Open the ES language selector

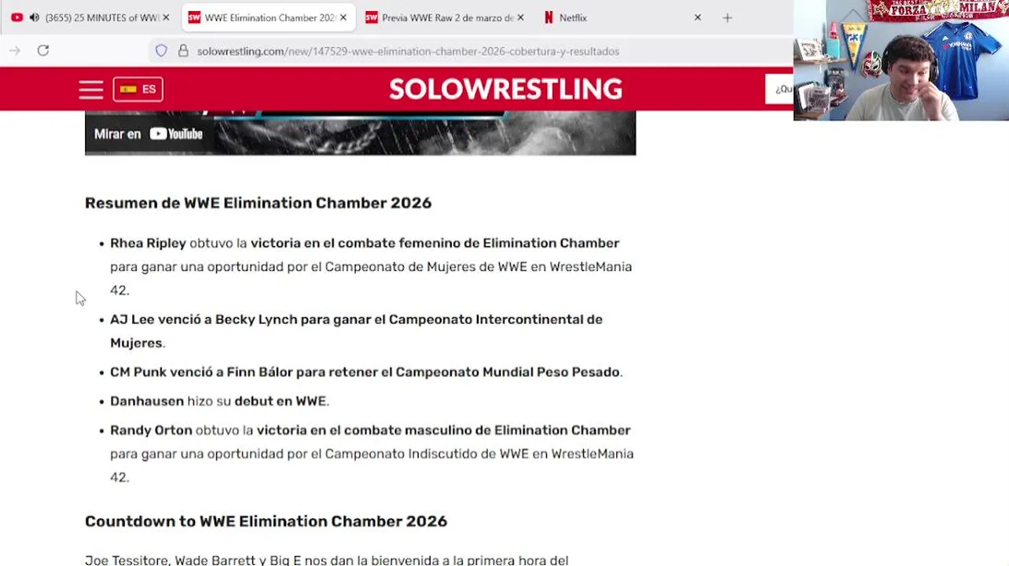click(x=138, y=89)
